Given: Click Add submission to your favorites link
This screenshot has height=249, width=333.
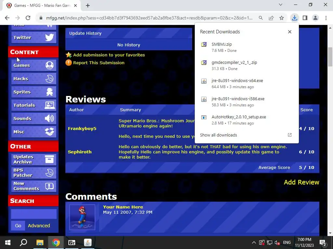Looking at the screenshot, I should [x=109, y=55].
